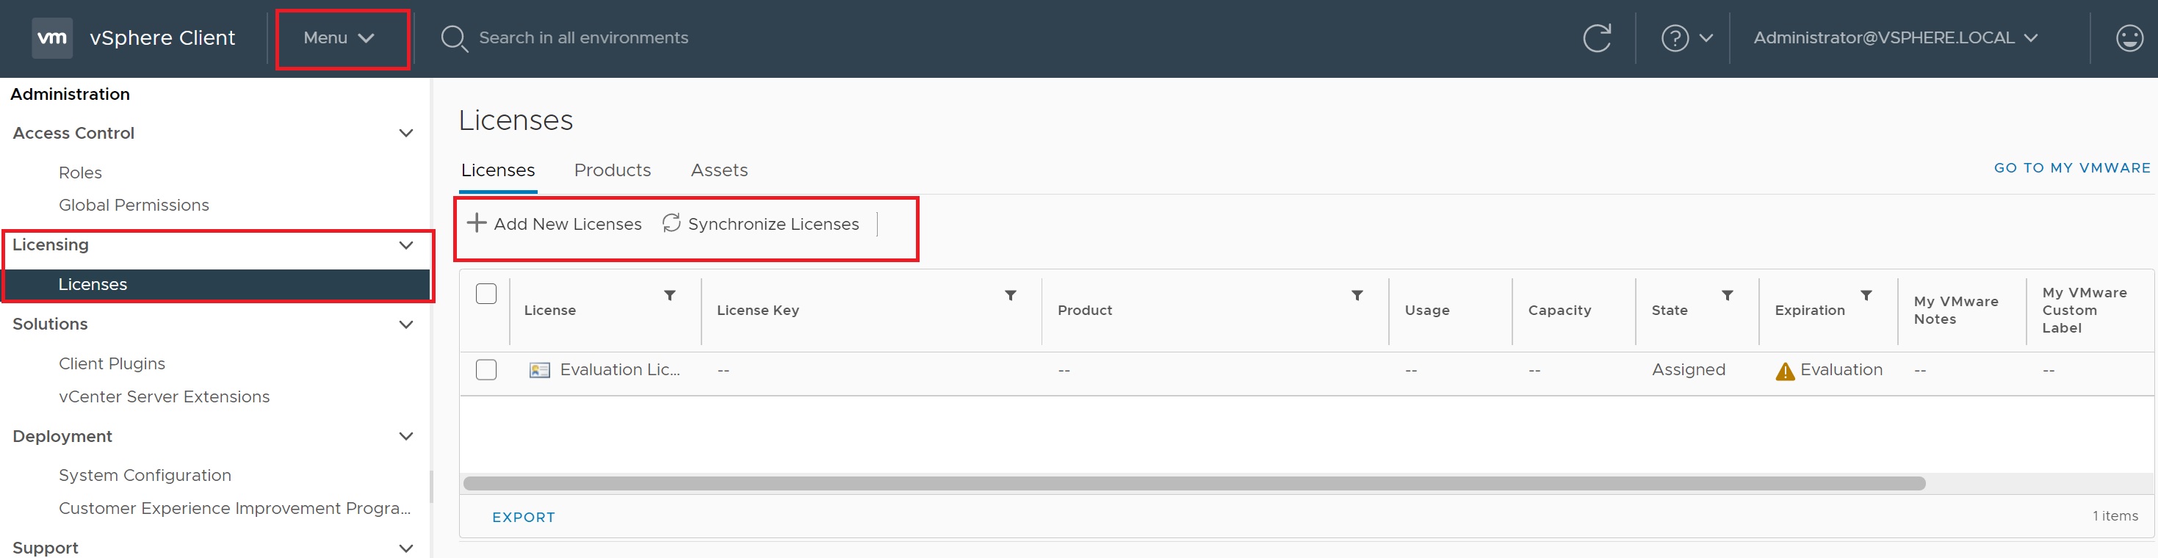Click the VMware vm logo icon
This screenshot has height=558, width=2158.
click(x=52, y=37)
